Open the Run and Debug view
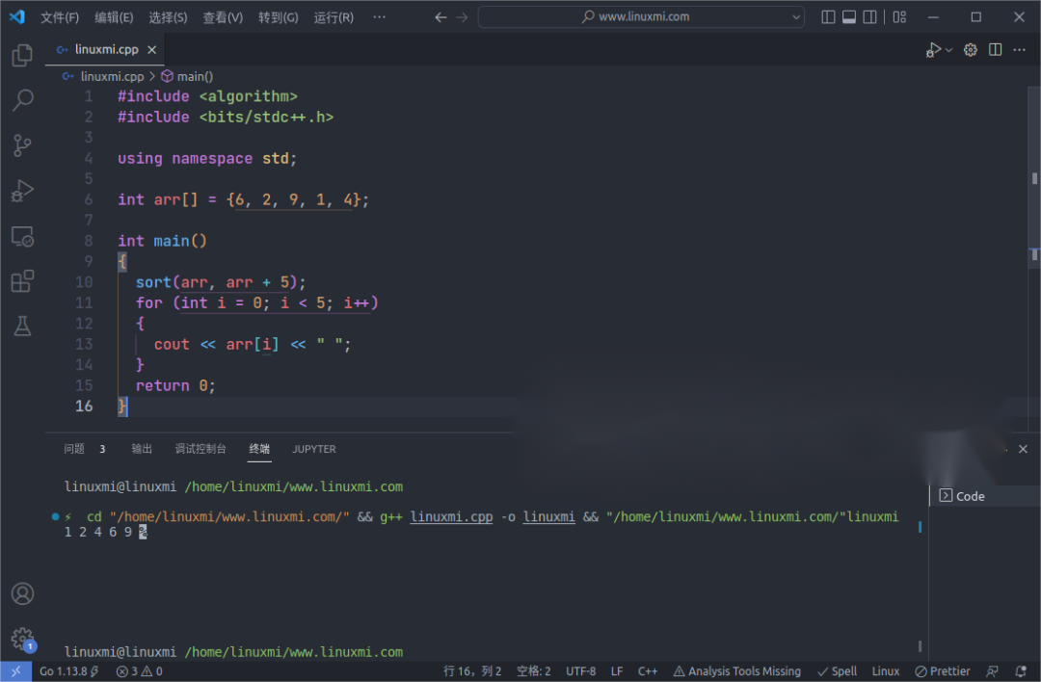1041x682 pixels. pyautogui.click(x=22, y=191)
